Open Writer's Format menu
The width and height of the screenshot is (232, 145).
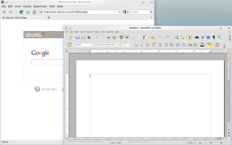click(x=90, y=32)
